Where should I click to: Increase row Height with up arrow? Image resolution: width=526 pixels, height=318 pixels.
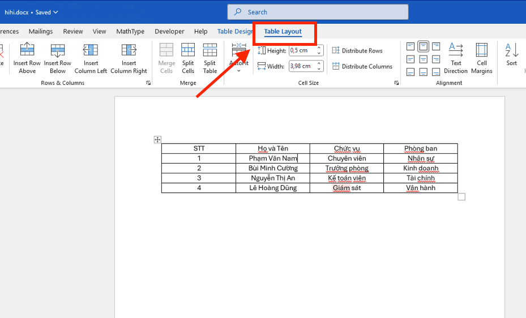pyautogui.click(x=319, y=48)
